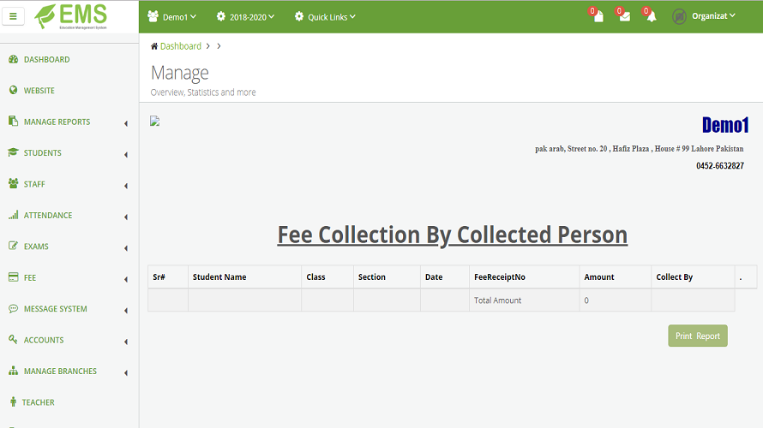Screen dimensions: 763x428
Task: Expand the Manage Branches submenu arrow
Action: 126,372
